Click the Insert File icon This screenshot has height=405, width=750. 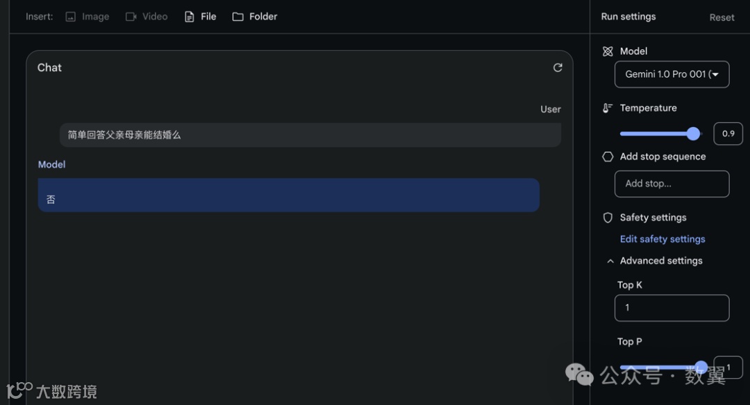[189, 17]
